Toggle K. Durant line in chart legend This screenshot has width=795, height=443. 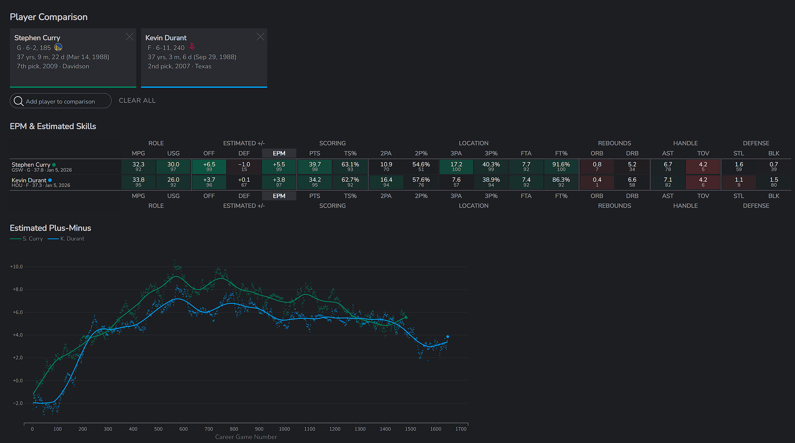coord(66,239)
